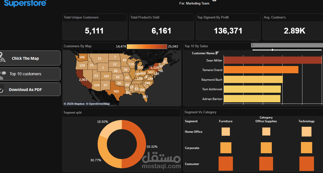
Task: Click the Top 10 By Sales panel title
Action: [x=196, y=46]
